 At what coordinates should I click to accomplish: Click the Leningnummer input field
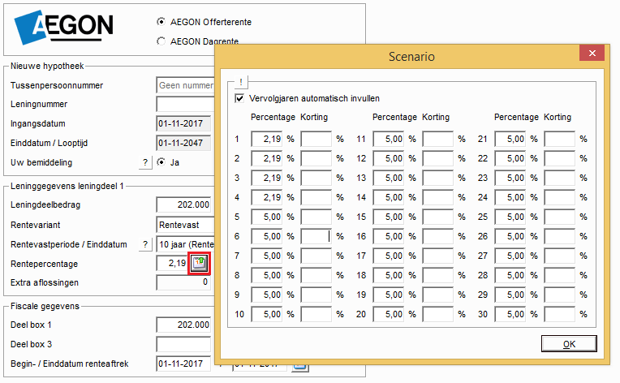185,105
